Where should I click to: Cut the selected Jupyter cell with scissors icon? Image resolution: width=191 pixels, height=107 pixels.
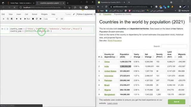(4, 19)
